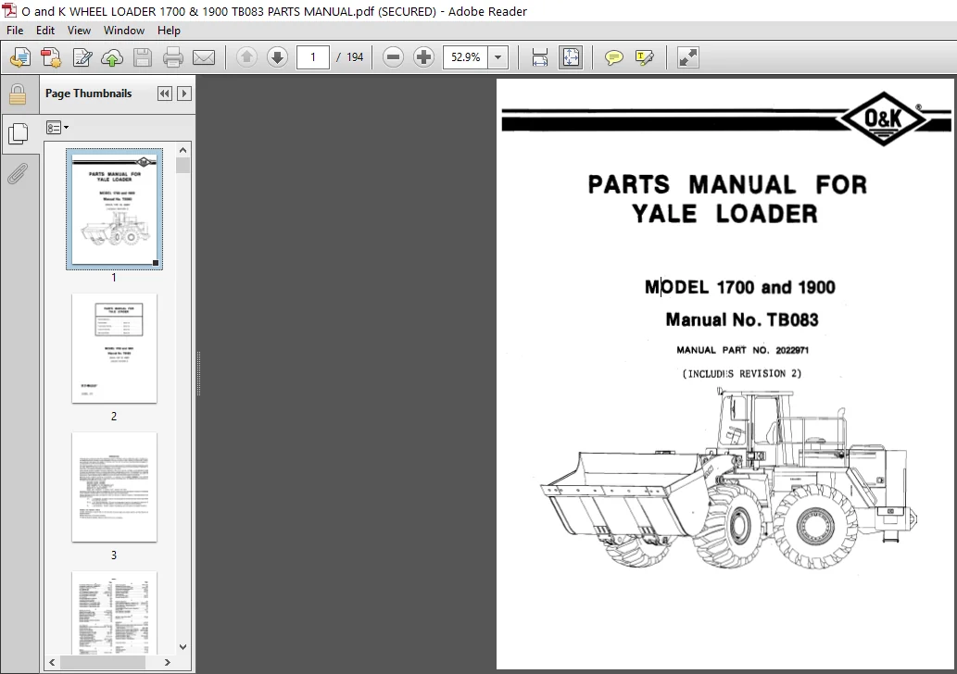Go to next page arrow
The image size is (957, 674).
pos(277,57)
